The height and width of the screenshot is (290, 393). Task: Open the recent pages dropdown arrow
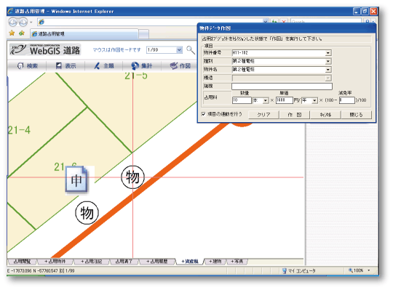[31, 23]
